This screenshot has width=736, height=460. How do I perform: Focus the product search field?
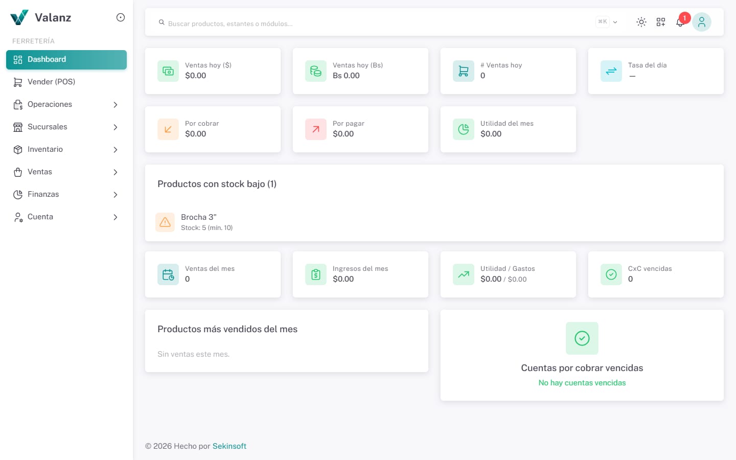point(378,23)
